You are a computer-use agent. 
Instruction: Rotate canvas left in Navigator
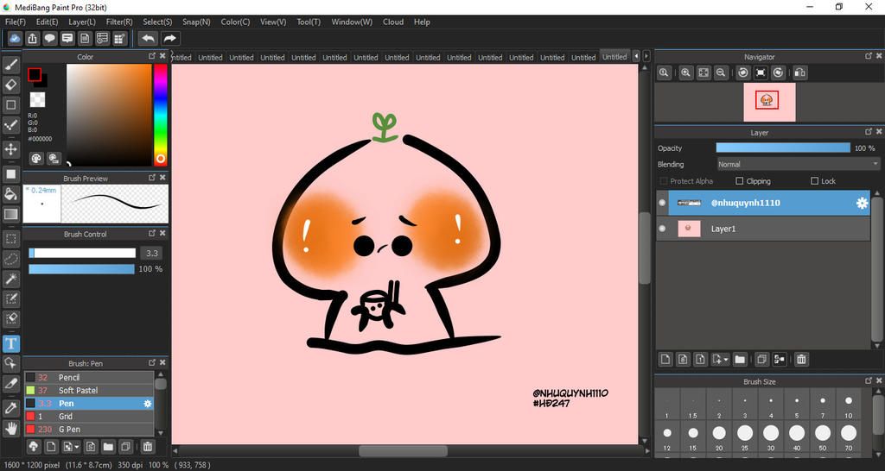(x=743, y=72)
